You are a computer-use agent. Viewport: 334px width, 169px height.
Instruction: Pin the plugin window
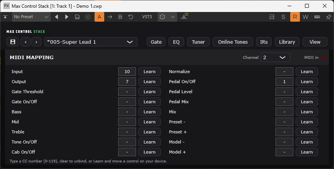[x=329, y=17]
